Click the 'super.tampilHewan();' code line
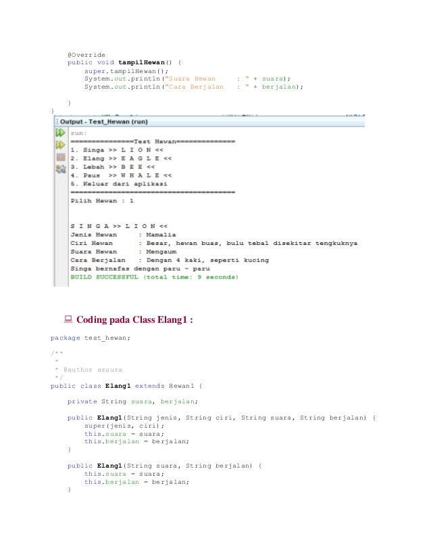The height and width of the screenshot is (559, 431). click(x=126, y=71)
